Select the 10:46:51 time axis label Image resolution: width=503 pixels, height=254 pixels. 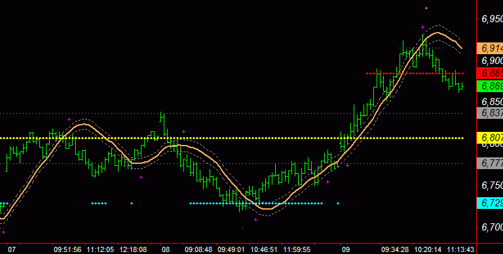pos(264,249)
